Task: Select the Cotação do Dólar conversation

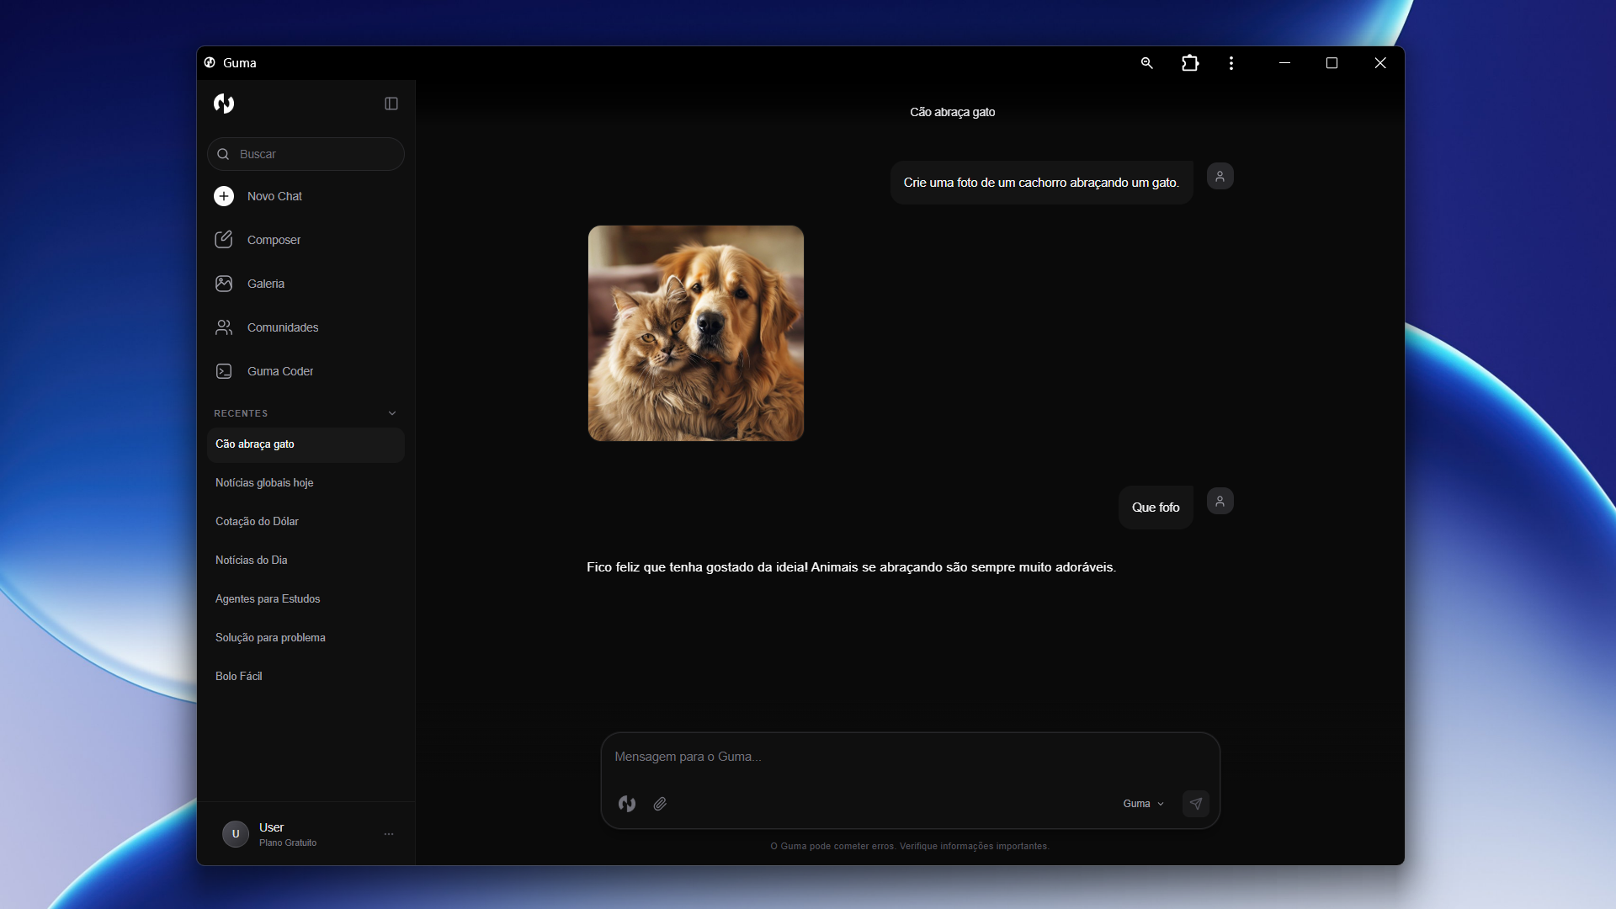Action: click(x=257, y=522)
